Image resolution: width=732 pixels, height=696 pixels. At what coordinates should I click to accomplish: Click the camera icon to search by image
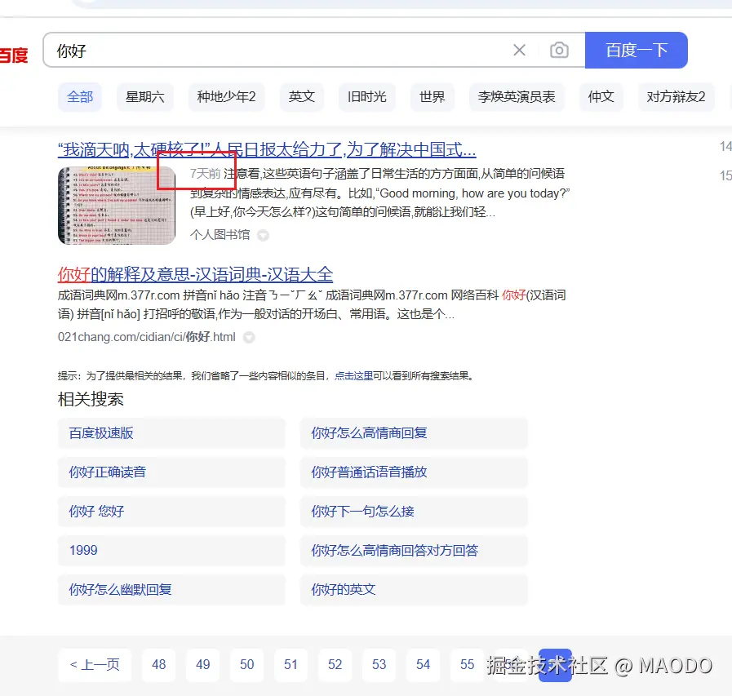click(x=560, y=50)
